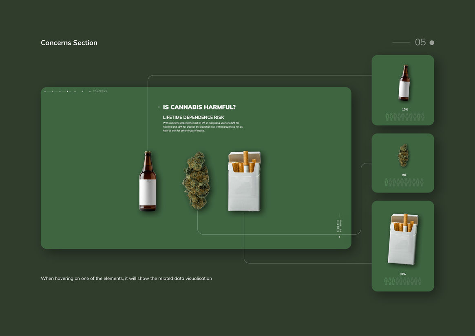Select the cannabis bud in the 9% card
This screenshot has height=336, width=475.
click(403, 155)
